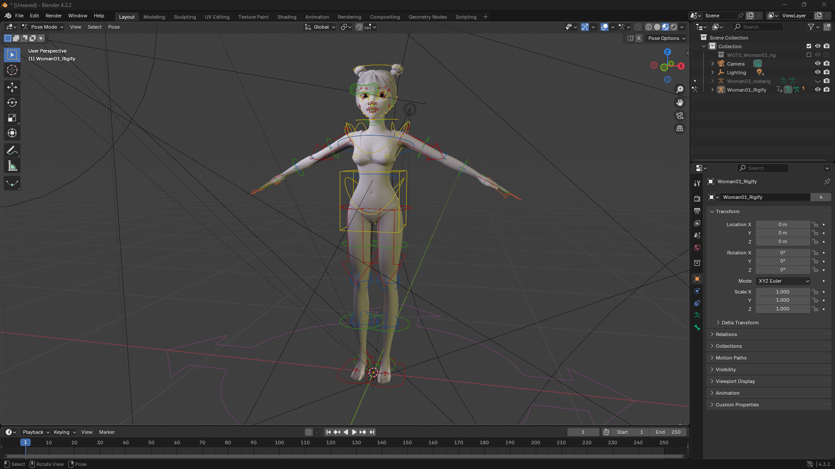The height and width of the screenshot is (469, 835).
Task: Open the Render menu
Action: (x=53, y=16)
